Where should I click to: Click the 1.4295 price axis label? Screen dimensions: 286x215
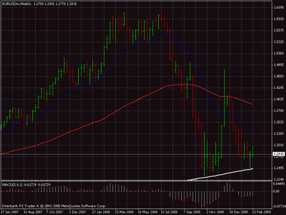click(279, 88)
